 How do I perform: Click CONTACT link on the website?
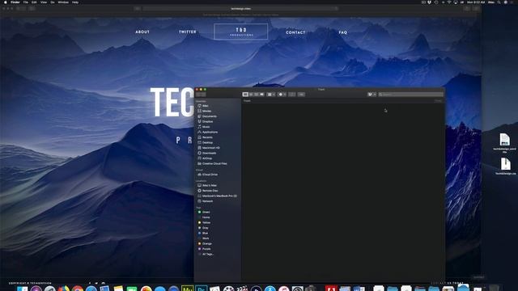click(x=295, y=32)
